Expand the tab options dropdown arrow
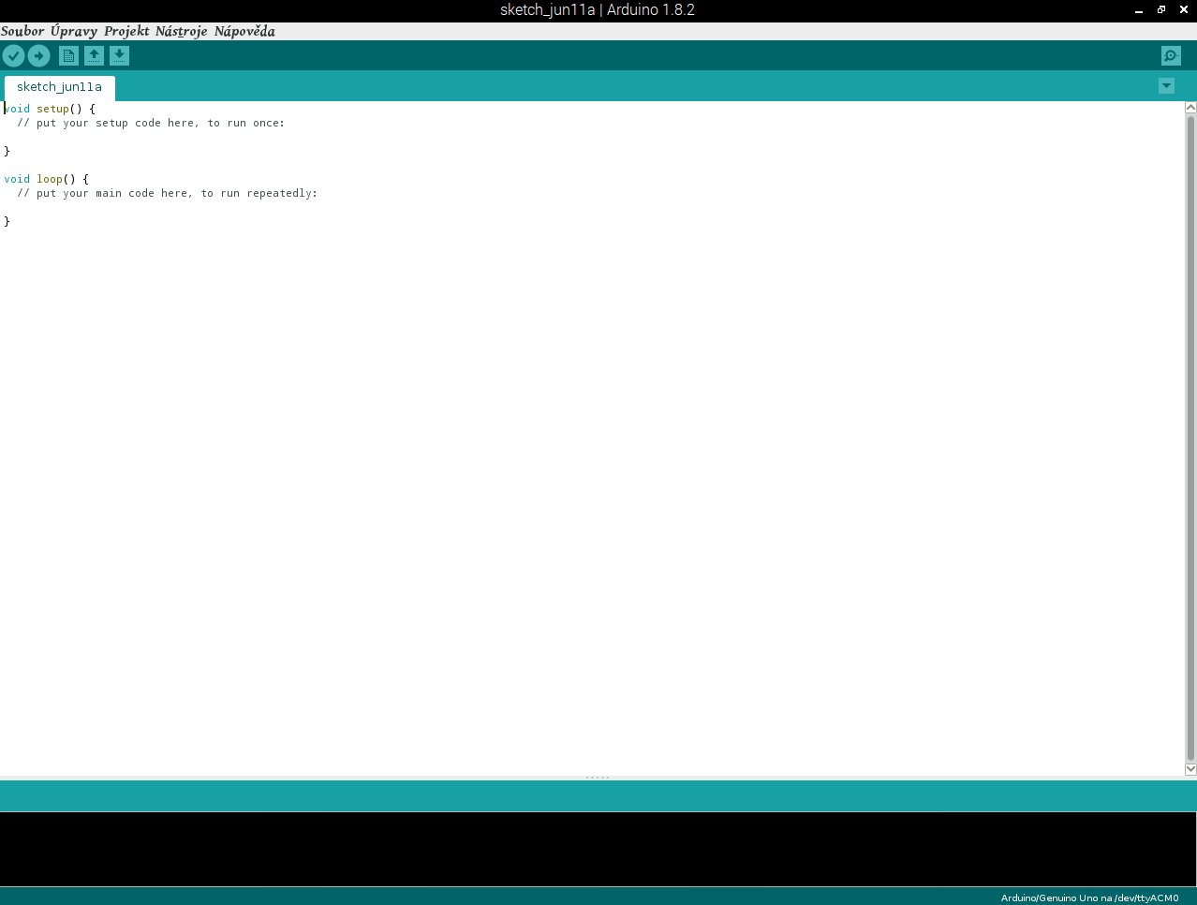 pos(1166,86)
